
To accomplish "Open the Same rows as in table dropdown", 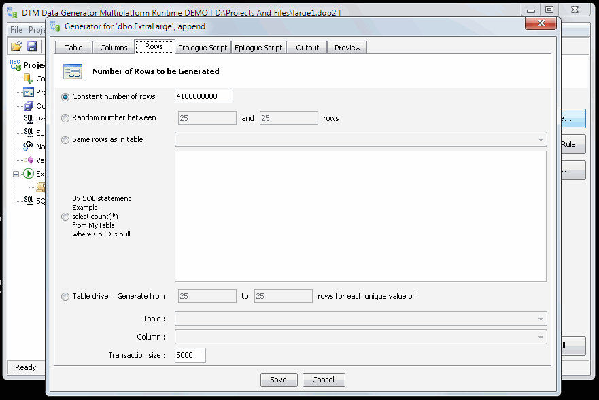I will point(541,139).
